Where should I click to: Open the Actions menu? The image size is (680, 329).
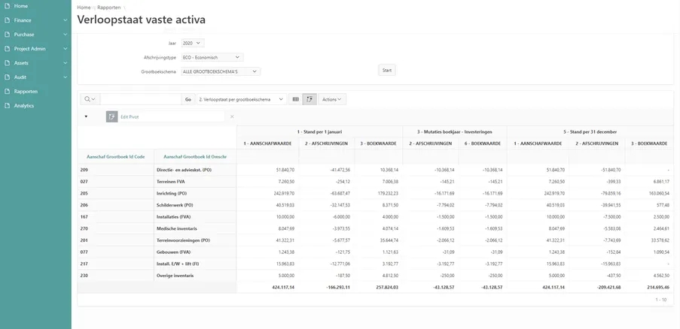coord(331,99)
